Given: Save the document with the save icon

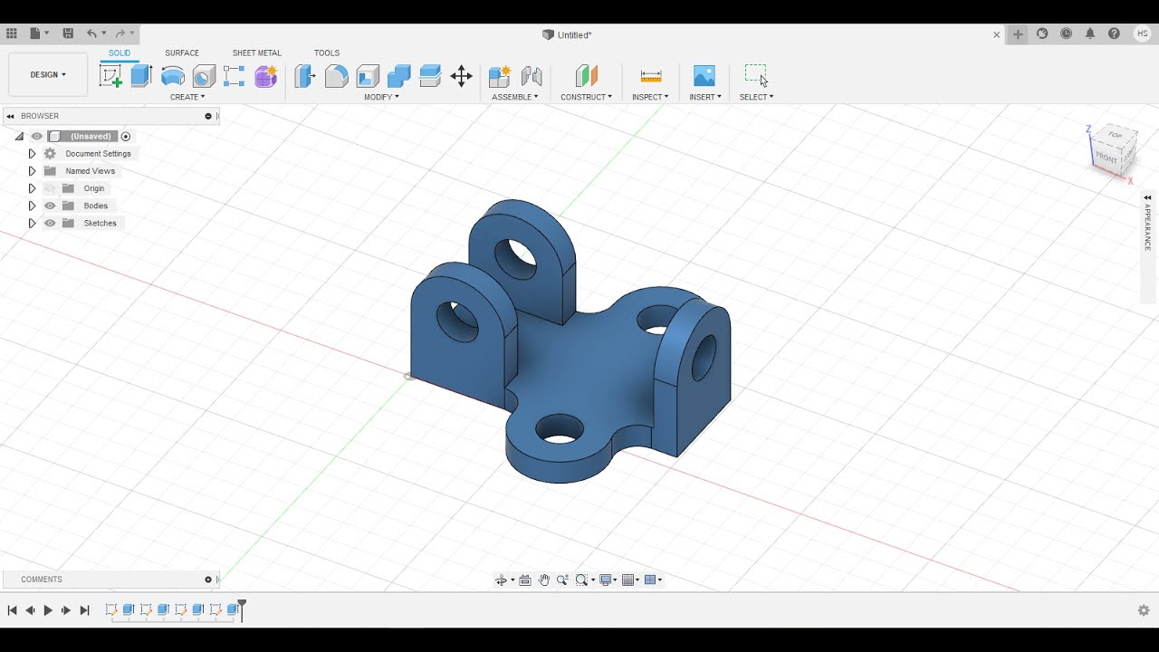Looking at the screenshot, I should coord(68,34).
